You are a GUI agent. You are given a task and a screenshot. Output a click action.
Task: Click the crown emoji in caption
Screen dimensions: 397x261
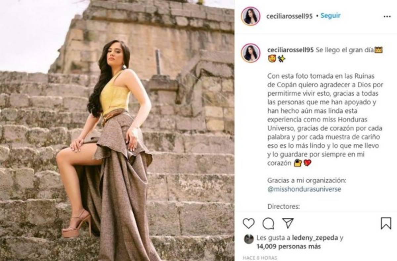coord(378,50)
